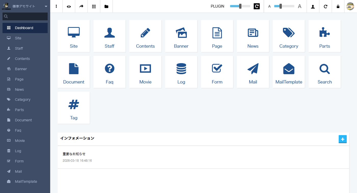Open the Form checkbox tile
The image size is (357, 193).
point(217,72)
